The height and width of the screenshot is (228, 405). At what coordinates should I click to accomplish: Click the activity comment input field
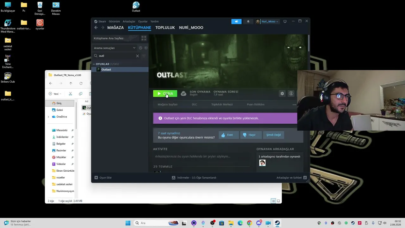tap(201, 156)
